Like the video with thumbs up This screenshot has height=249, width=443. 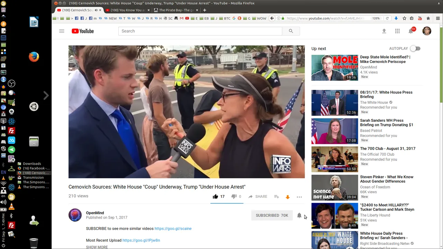[x=215, y=196]
